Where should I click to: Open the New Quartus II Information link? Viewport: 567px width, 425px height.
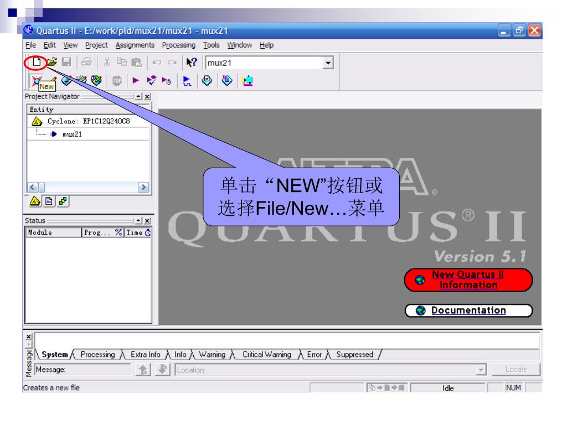(468, 279)
